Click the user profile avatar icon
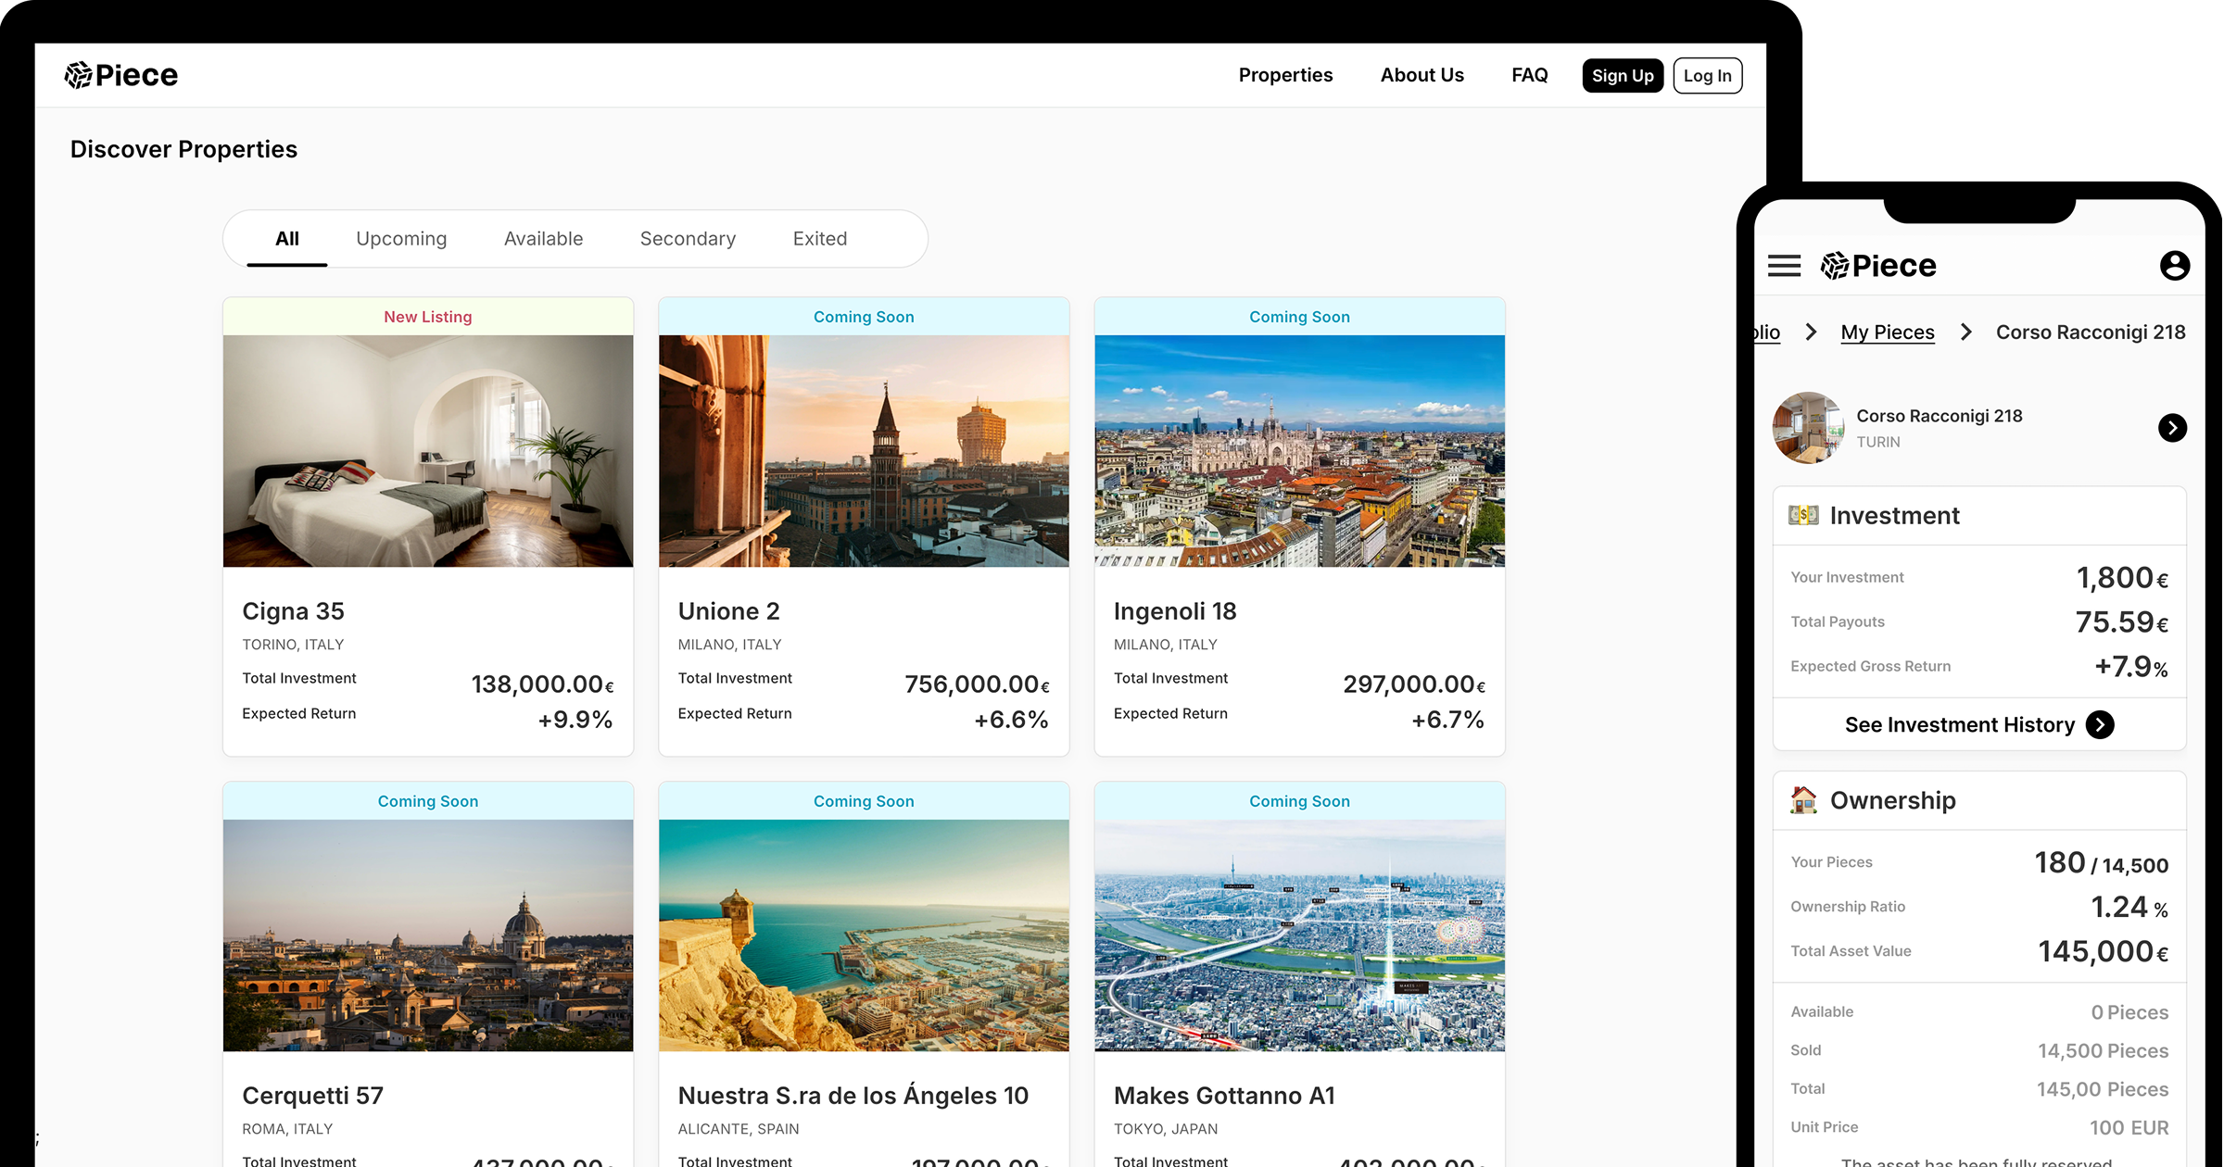Viewport: 2224px width, 1167px height. tap(2174, 266)
